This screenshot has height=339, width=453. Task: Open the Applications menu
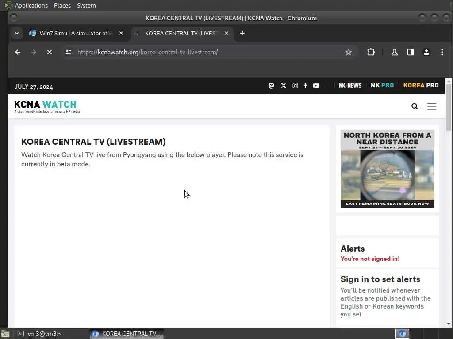coord(31,5)
